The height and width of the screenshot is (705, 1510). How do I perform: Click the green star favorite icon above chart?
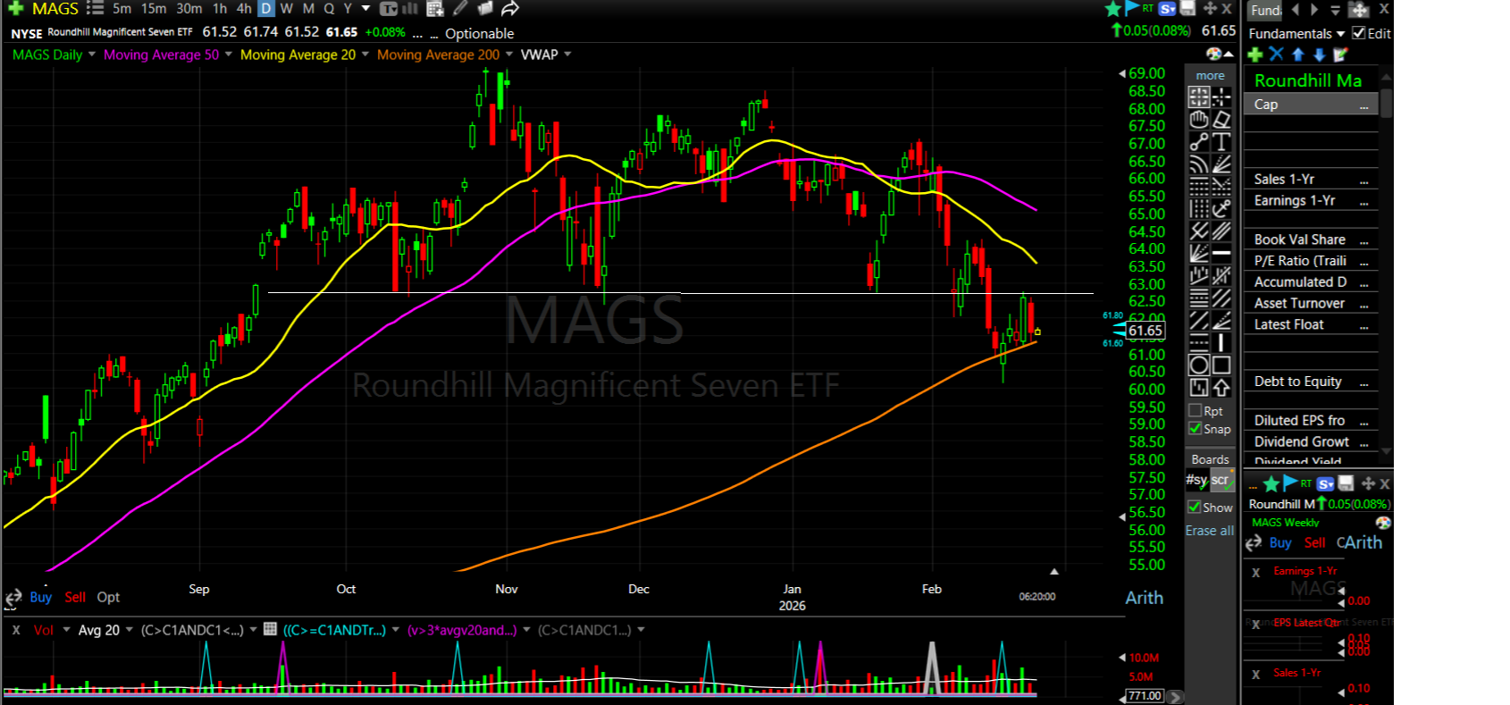pyautogui.click(x=1113, y=9)
